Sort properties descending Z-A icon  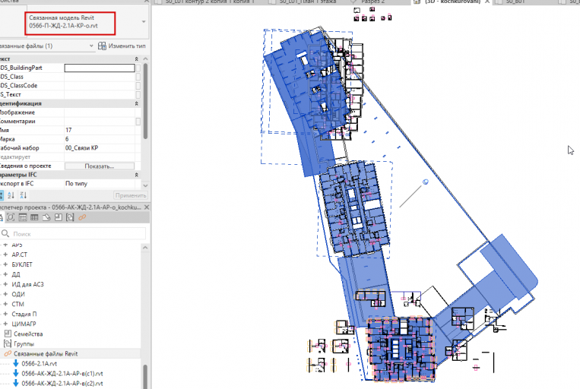click(24, 195)
